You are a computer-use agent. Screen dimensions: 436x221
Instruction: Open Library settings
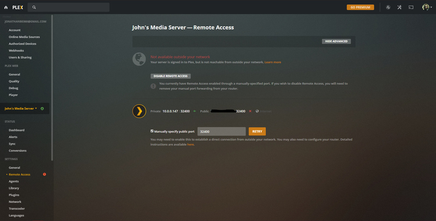click(x=14, y=188)
